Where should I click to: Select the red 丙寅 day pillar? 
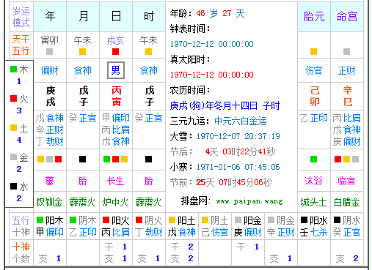[x=117, y=96]
